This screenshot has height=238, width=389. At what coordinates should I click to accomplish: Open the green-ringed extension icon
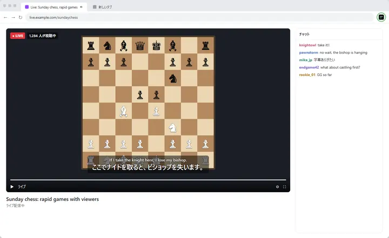point(381,17)
